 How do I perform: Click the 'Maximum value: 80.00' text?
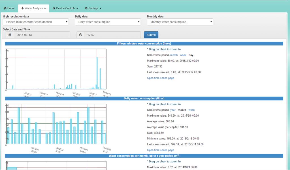[173, 61]
